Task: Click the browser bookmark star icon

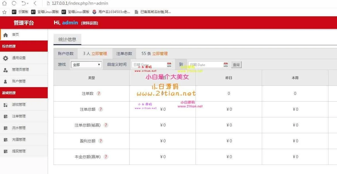Action: [x=4, y=12]
